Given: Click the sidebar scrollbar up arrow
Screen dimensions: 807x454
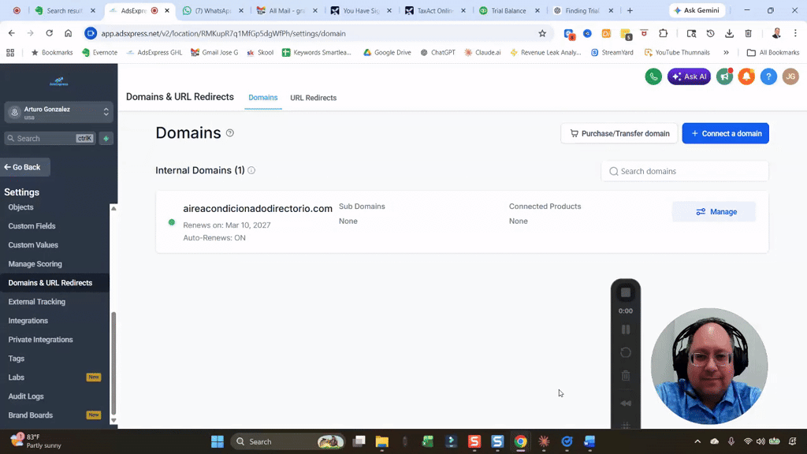Looking at the screenshot, I should coord(113,208).
